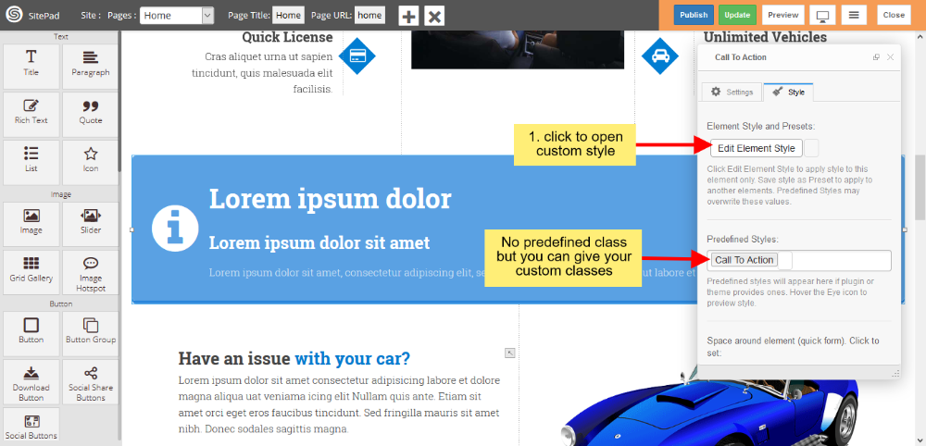Close the Call To Action panel
Screen dimensions: 926x446
[x=891, y=57]
